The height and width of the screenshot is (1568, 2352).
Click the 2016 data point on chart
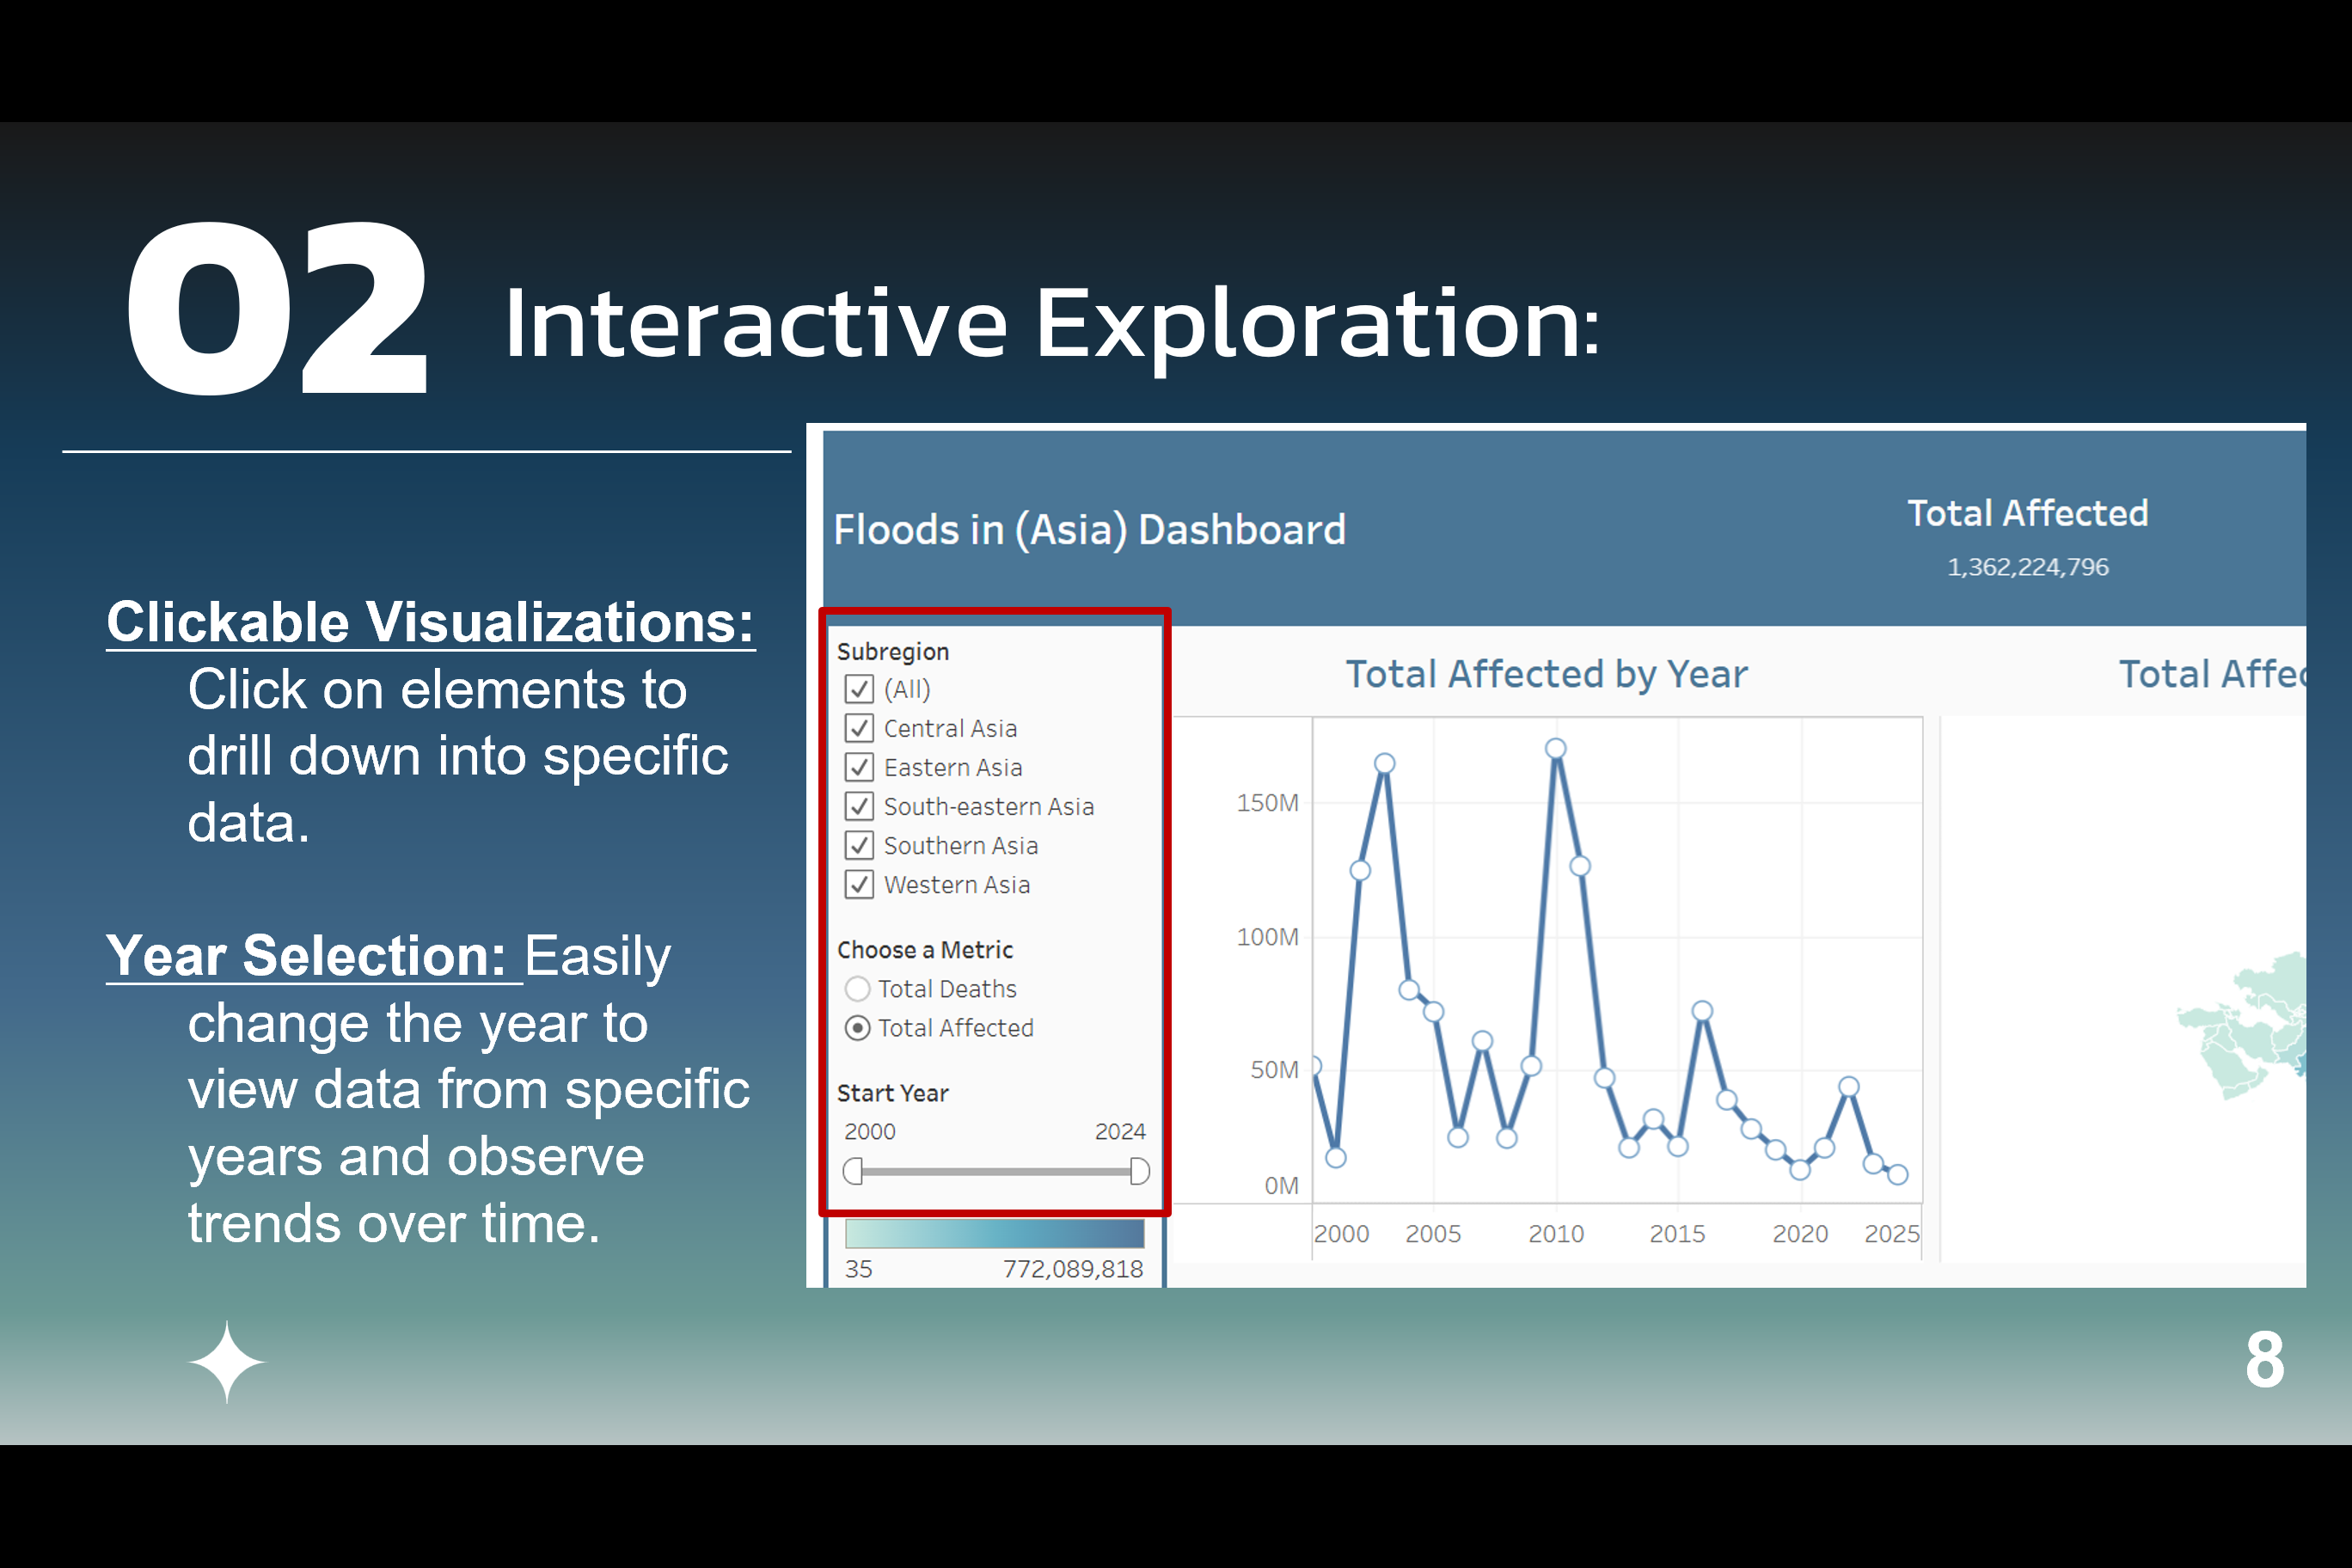[1702, 1011]
